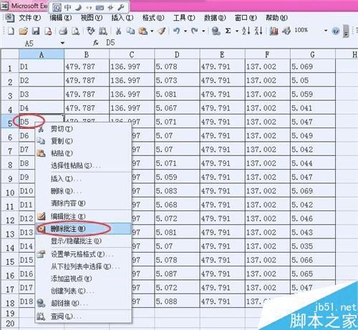The height and width of the screenshot is (330, 358).
Task: Click the Copy toolbar icon
Action: [x=130, y=31]
